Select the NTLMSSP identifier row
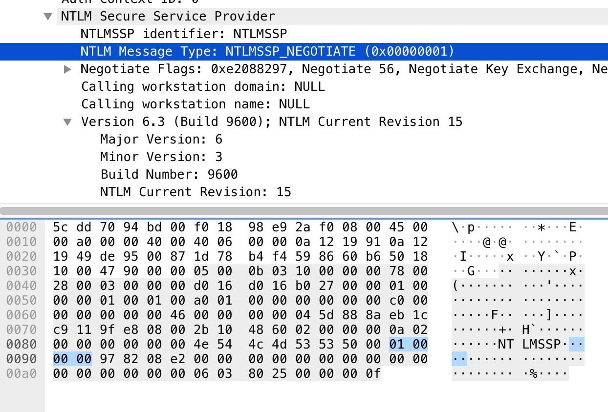Viewport: 608px width, 412px height. [x=183, y=34]
